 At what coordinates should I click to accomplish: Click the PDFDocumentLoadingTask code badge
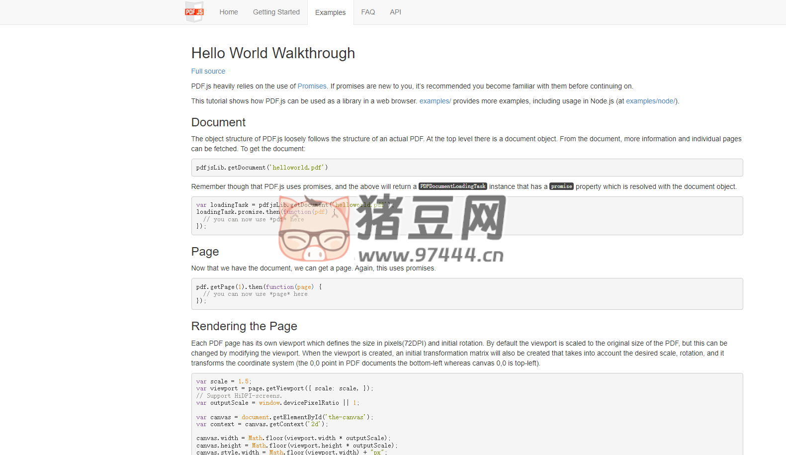click(x=452, y=186)
